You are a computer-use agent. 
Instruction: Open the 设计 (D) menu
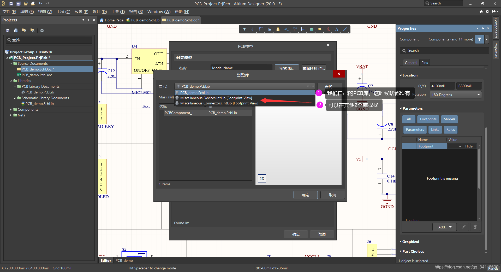tap(100, 12)
